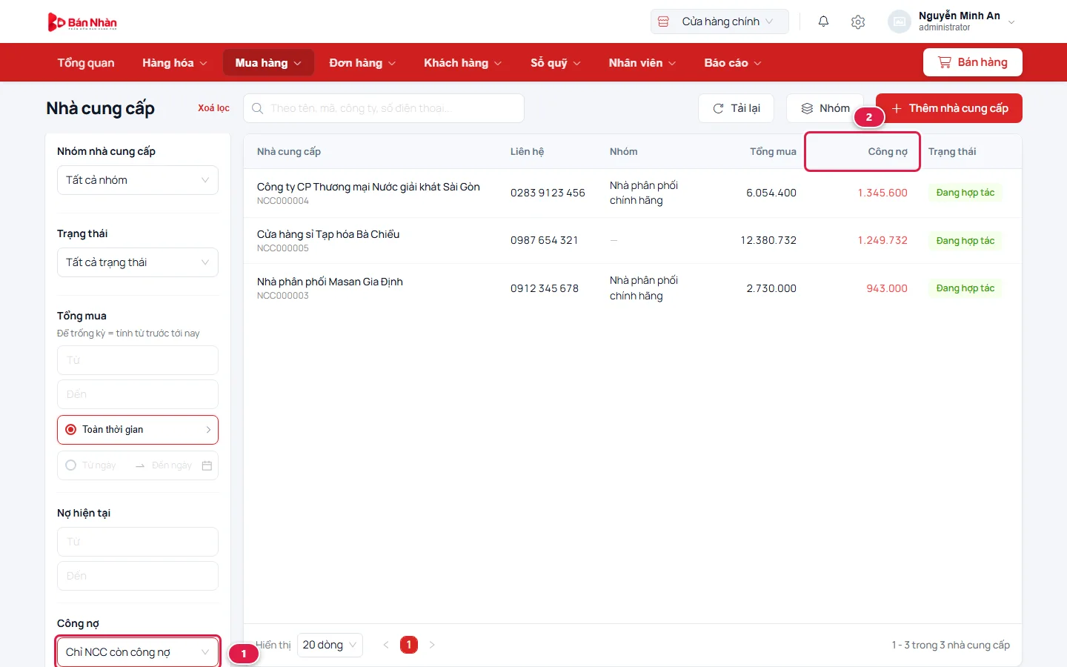The image size is (1067, 667).
Task: Click the 'Tổng mua' column header
Action: (x=773, y=152)
